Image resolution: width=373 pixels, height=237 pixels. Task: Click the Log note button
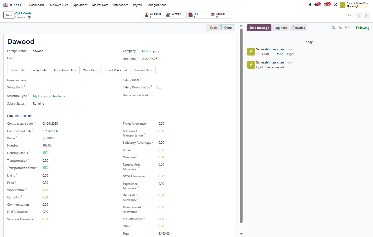click(281, 28)
